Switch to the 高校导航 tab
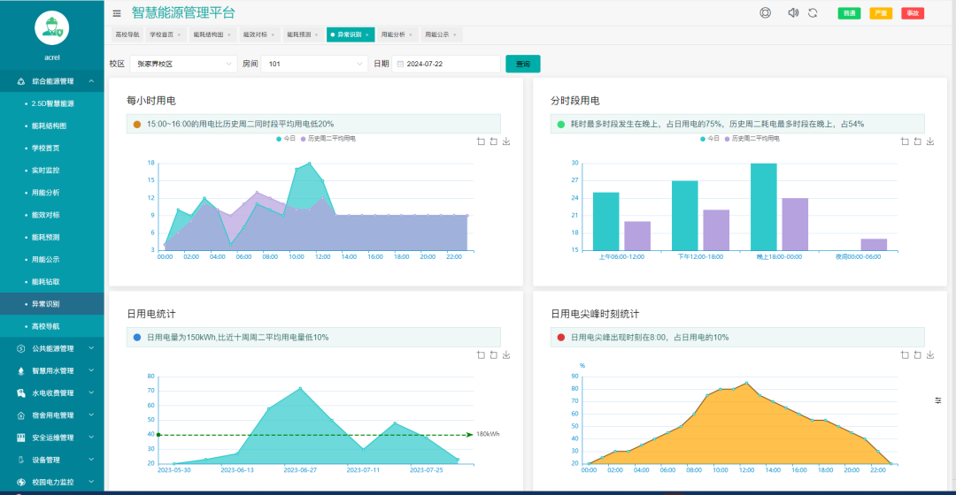Image resolution: width=956 pixels, height=495 pixels. pos(127,34)
